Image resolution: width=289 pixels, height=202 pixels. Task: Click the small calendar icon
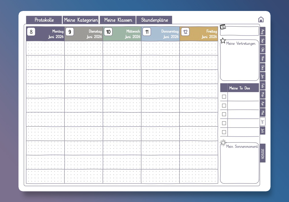tap(223, 27)
